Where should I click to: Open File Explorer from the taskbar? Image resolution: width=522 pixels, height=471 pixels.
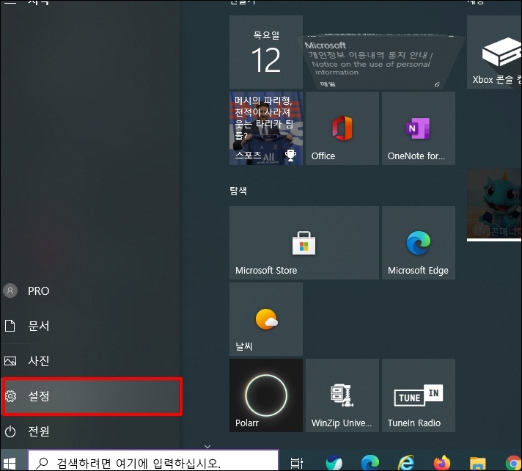coord(478,463)
